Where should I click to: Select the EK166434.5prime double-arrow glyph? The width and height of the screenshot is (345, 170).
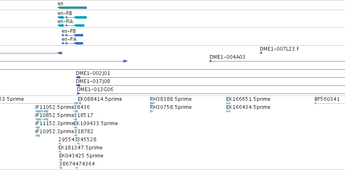pos(228,111)
